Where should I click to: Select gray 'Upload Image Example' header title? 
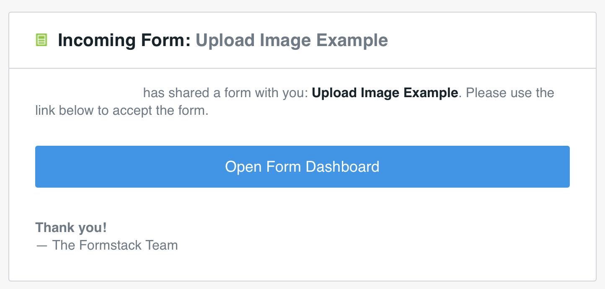click(292, 40)
